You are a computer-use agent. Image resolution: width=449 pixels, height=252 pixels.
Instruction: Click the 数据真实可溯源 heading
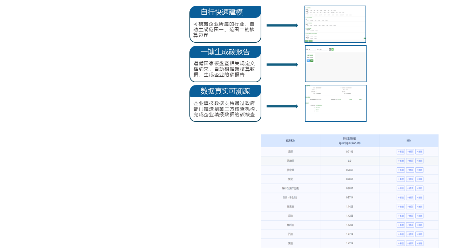(x=225, y=91)
